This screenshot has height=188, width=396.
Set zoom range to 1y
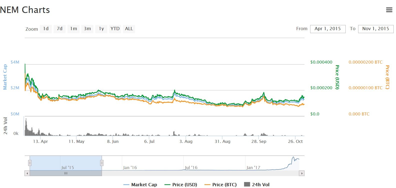pos(101,29)
